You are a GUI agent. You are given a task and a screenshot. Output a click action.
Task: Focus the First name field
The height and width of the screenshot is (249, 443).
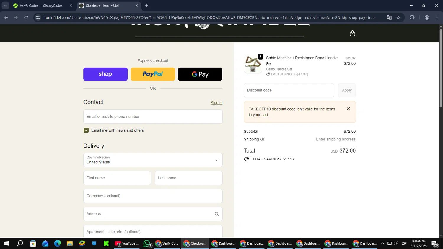coord(117,178)
